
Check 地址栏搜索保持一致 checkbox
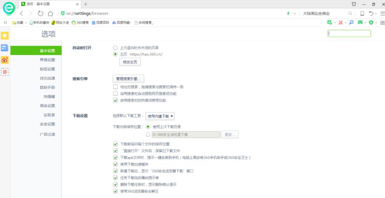(x=115, y=87)
